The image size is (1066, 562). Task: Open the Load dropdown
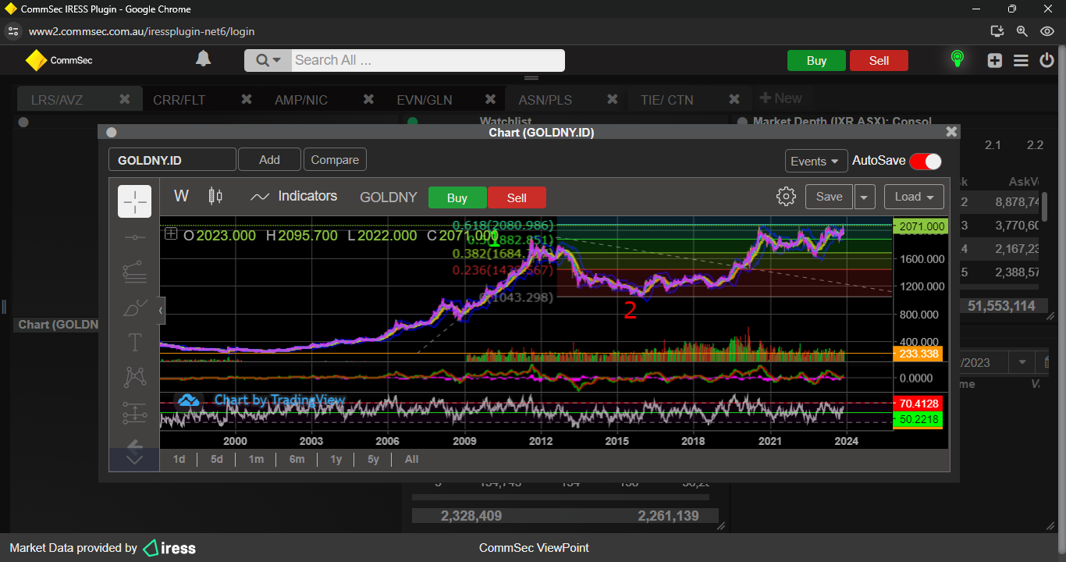click(914, 197)
